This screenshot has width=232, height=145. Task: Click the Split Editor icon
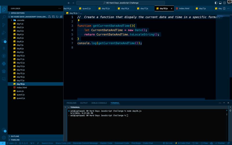[224, 8]
